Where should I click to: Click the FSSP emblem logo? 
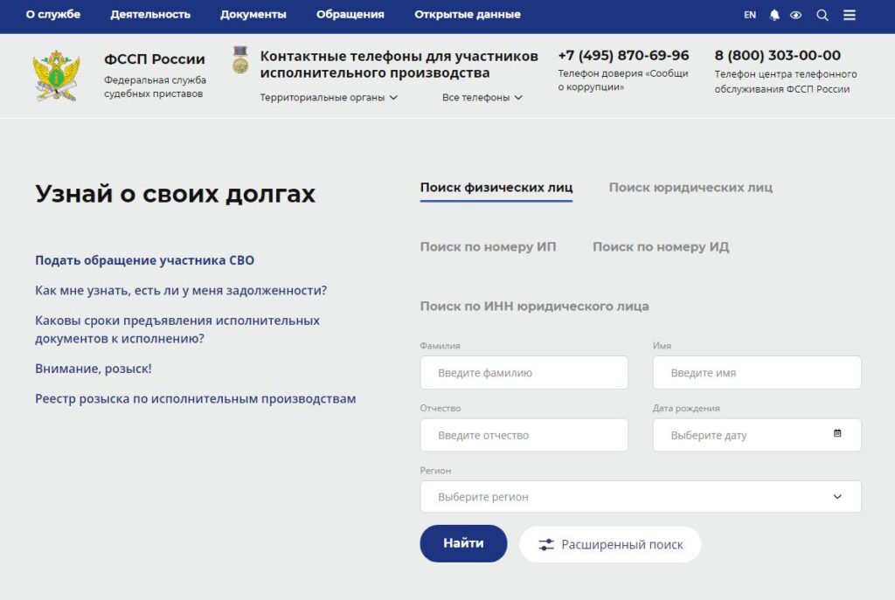(56, 75)
